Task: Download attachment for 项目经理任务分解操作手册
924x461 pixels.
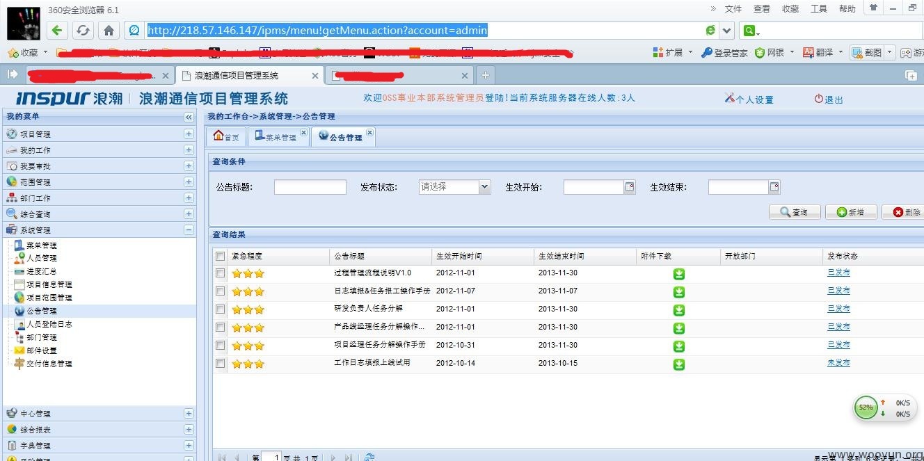Action: tap(679, 346)
